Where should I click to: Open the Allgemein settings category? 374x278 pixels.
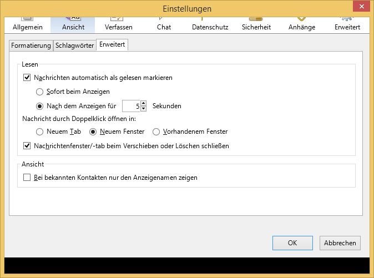tap(28, 25)
